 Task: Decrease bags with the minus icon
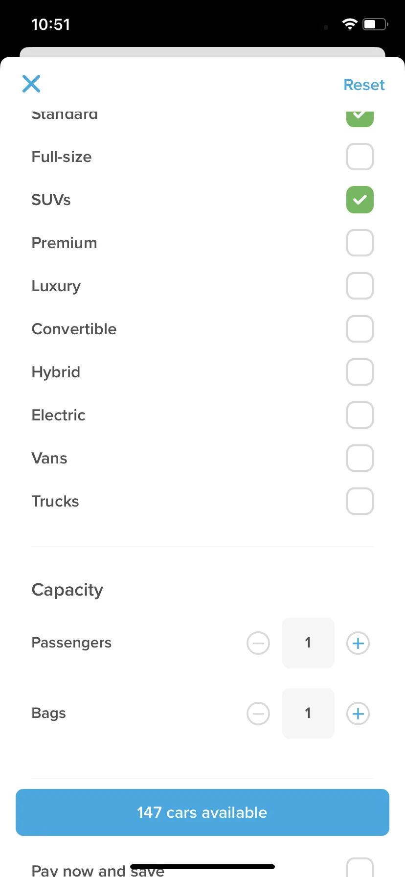coord(258,714)
